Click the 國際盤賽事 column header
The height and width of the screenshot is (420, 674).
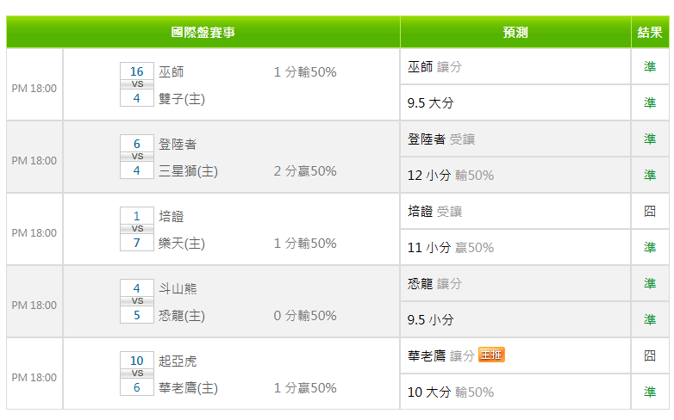[203, 32]
